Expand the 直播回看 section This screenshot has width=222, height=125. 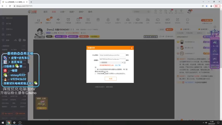tap(204, 29)
